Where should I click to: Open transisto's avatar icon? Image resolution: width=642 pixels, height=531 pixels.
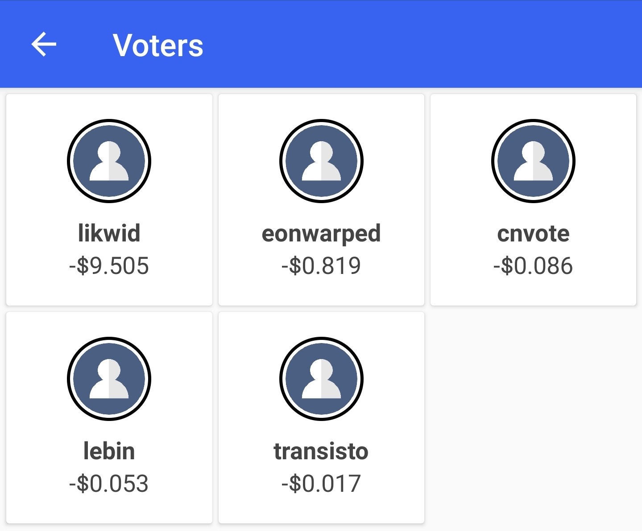coord(321,379)
